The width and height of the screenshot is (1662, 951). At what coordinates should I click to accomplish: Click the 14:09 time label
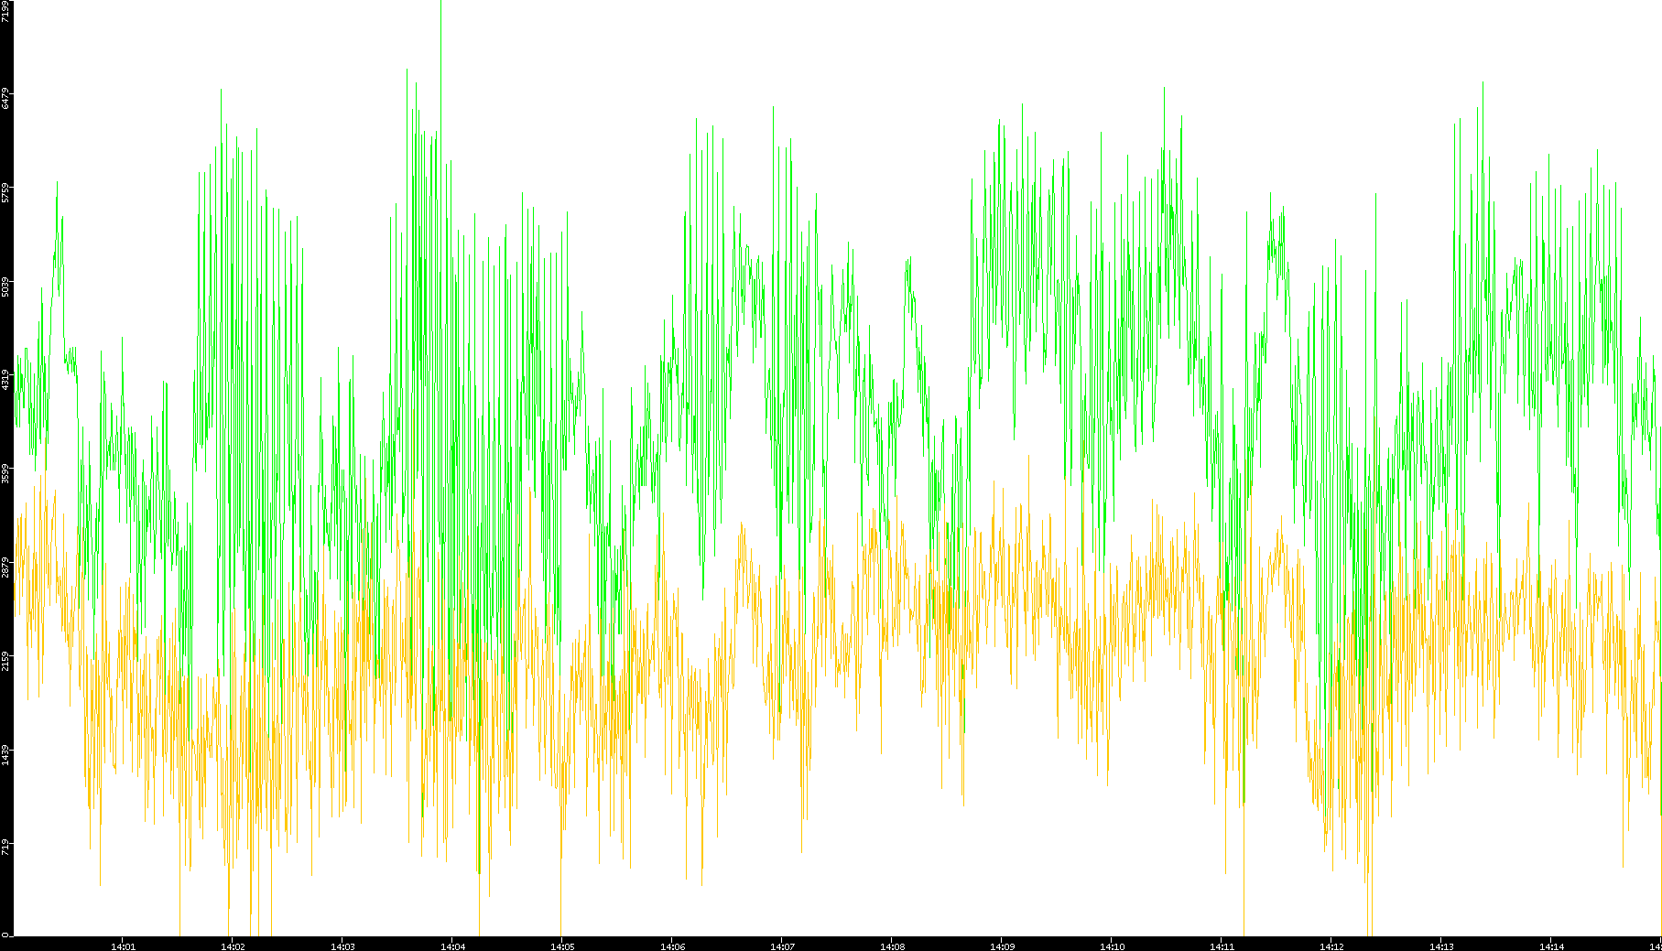coord(1002,946)
